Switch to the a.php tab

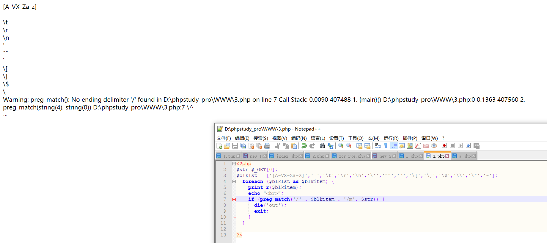point(464,156)
